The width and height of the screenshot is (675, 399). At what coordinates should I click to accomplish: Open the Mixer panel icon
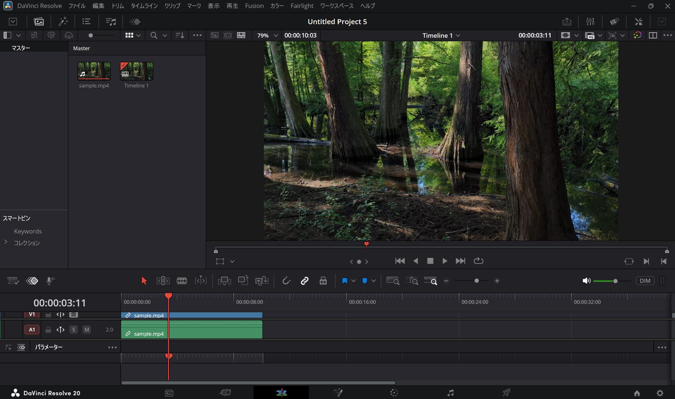point(590,22)
